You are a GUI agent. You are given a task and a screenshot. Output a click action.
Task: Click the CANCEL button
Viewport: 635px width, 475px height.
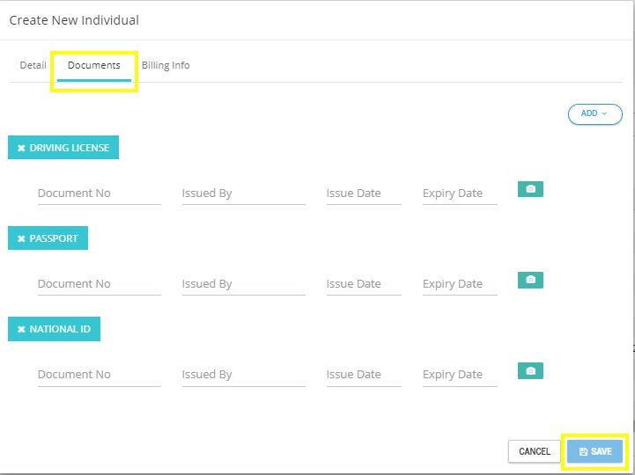[535, 451]
